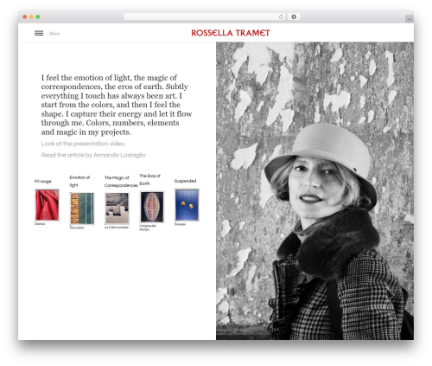Open The Magic of Correspondences thumbnail image
This screenshot has width=432, height=366.
[x=117, y=209]
